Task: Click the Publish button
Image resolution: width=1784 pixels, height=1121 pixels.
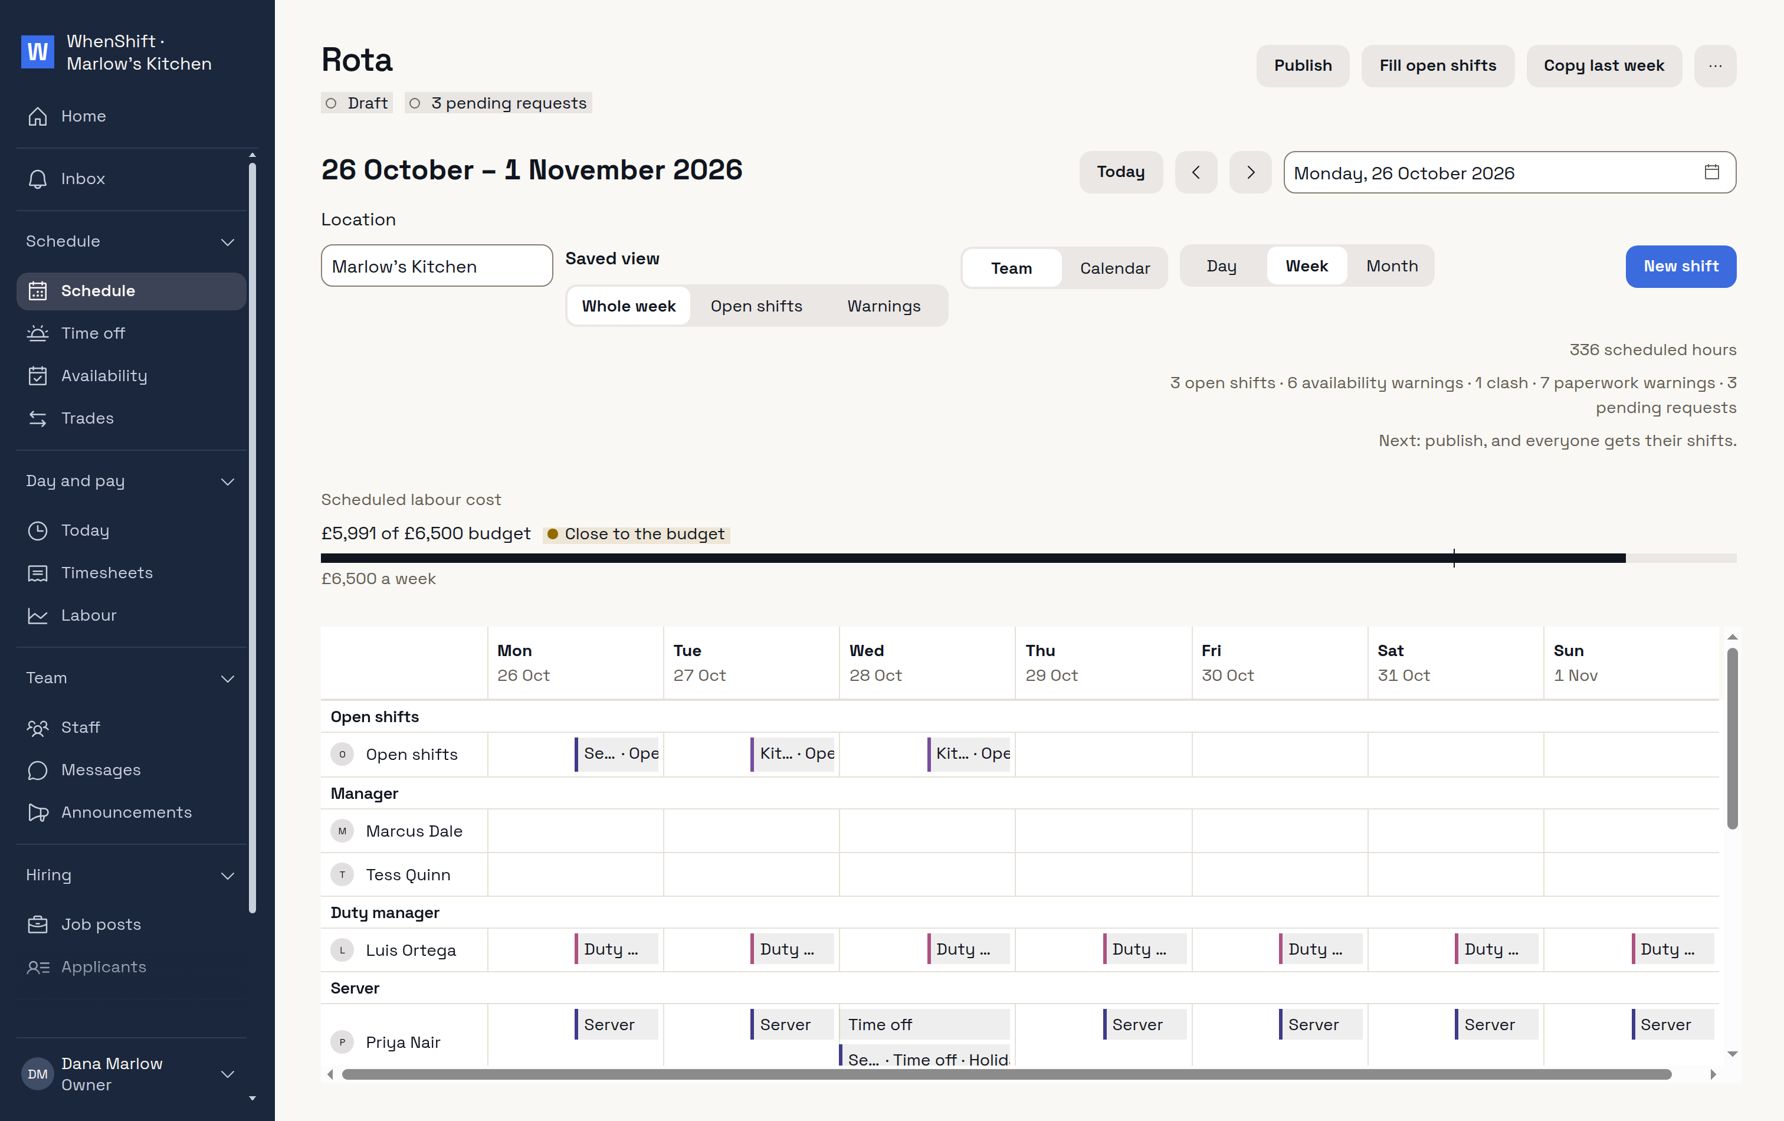Action: (1303, 66)
